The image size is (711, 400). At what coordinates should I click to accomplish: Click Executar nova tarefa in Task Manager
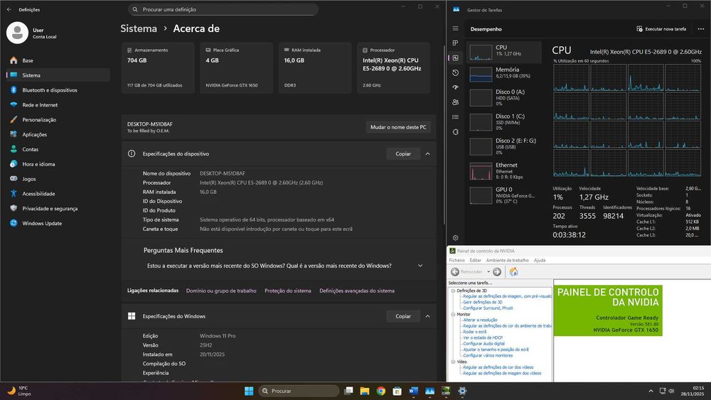661,29
